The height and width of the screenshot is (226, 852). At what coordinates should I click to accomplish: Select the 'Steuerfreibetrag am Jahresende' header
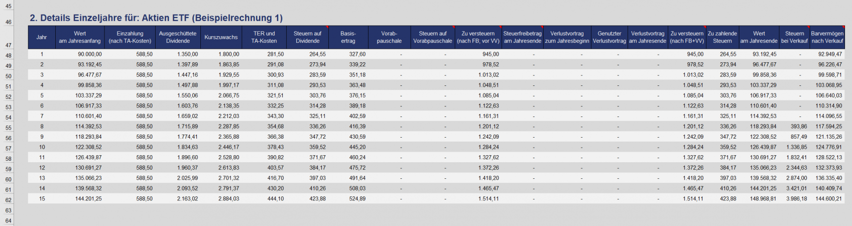[x=522, y=37]
